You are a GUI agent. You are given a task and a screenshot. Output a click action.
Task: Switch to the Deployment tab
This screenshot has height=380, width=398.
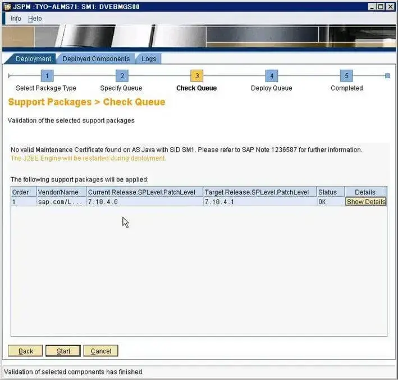pos(33,59)
